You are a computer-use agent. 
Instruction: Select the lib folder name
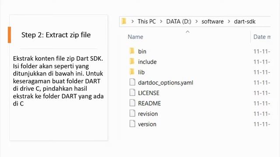(141, 72)
